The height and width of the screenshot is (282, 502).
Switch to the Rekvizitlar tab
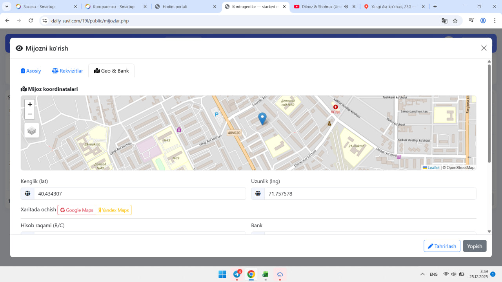point(67,71)
